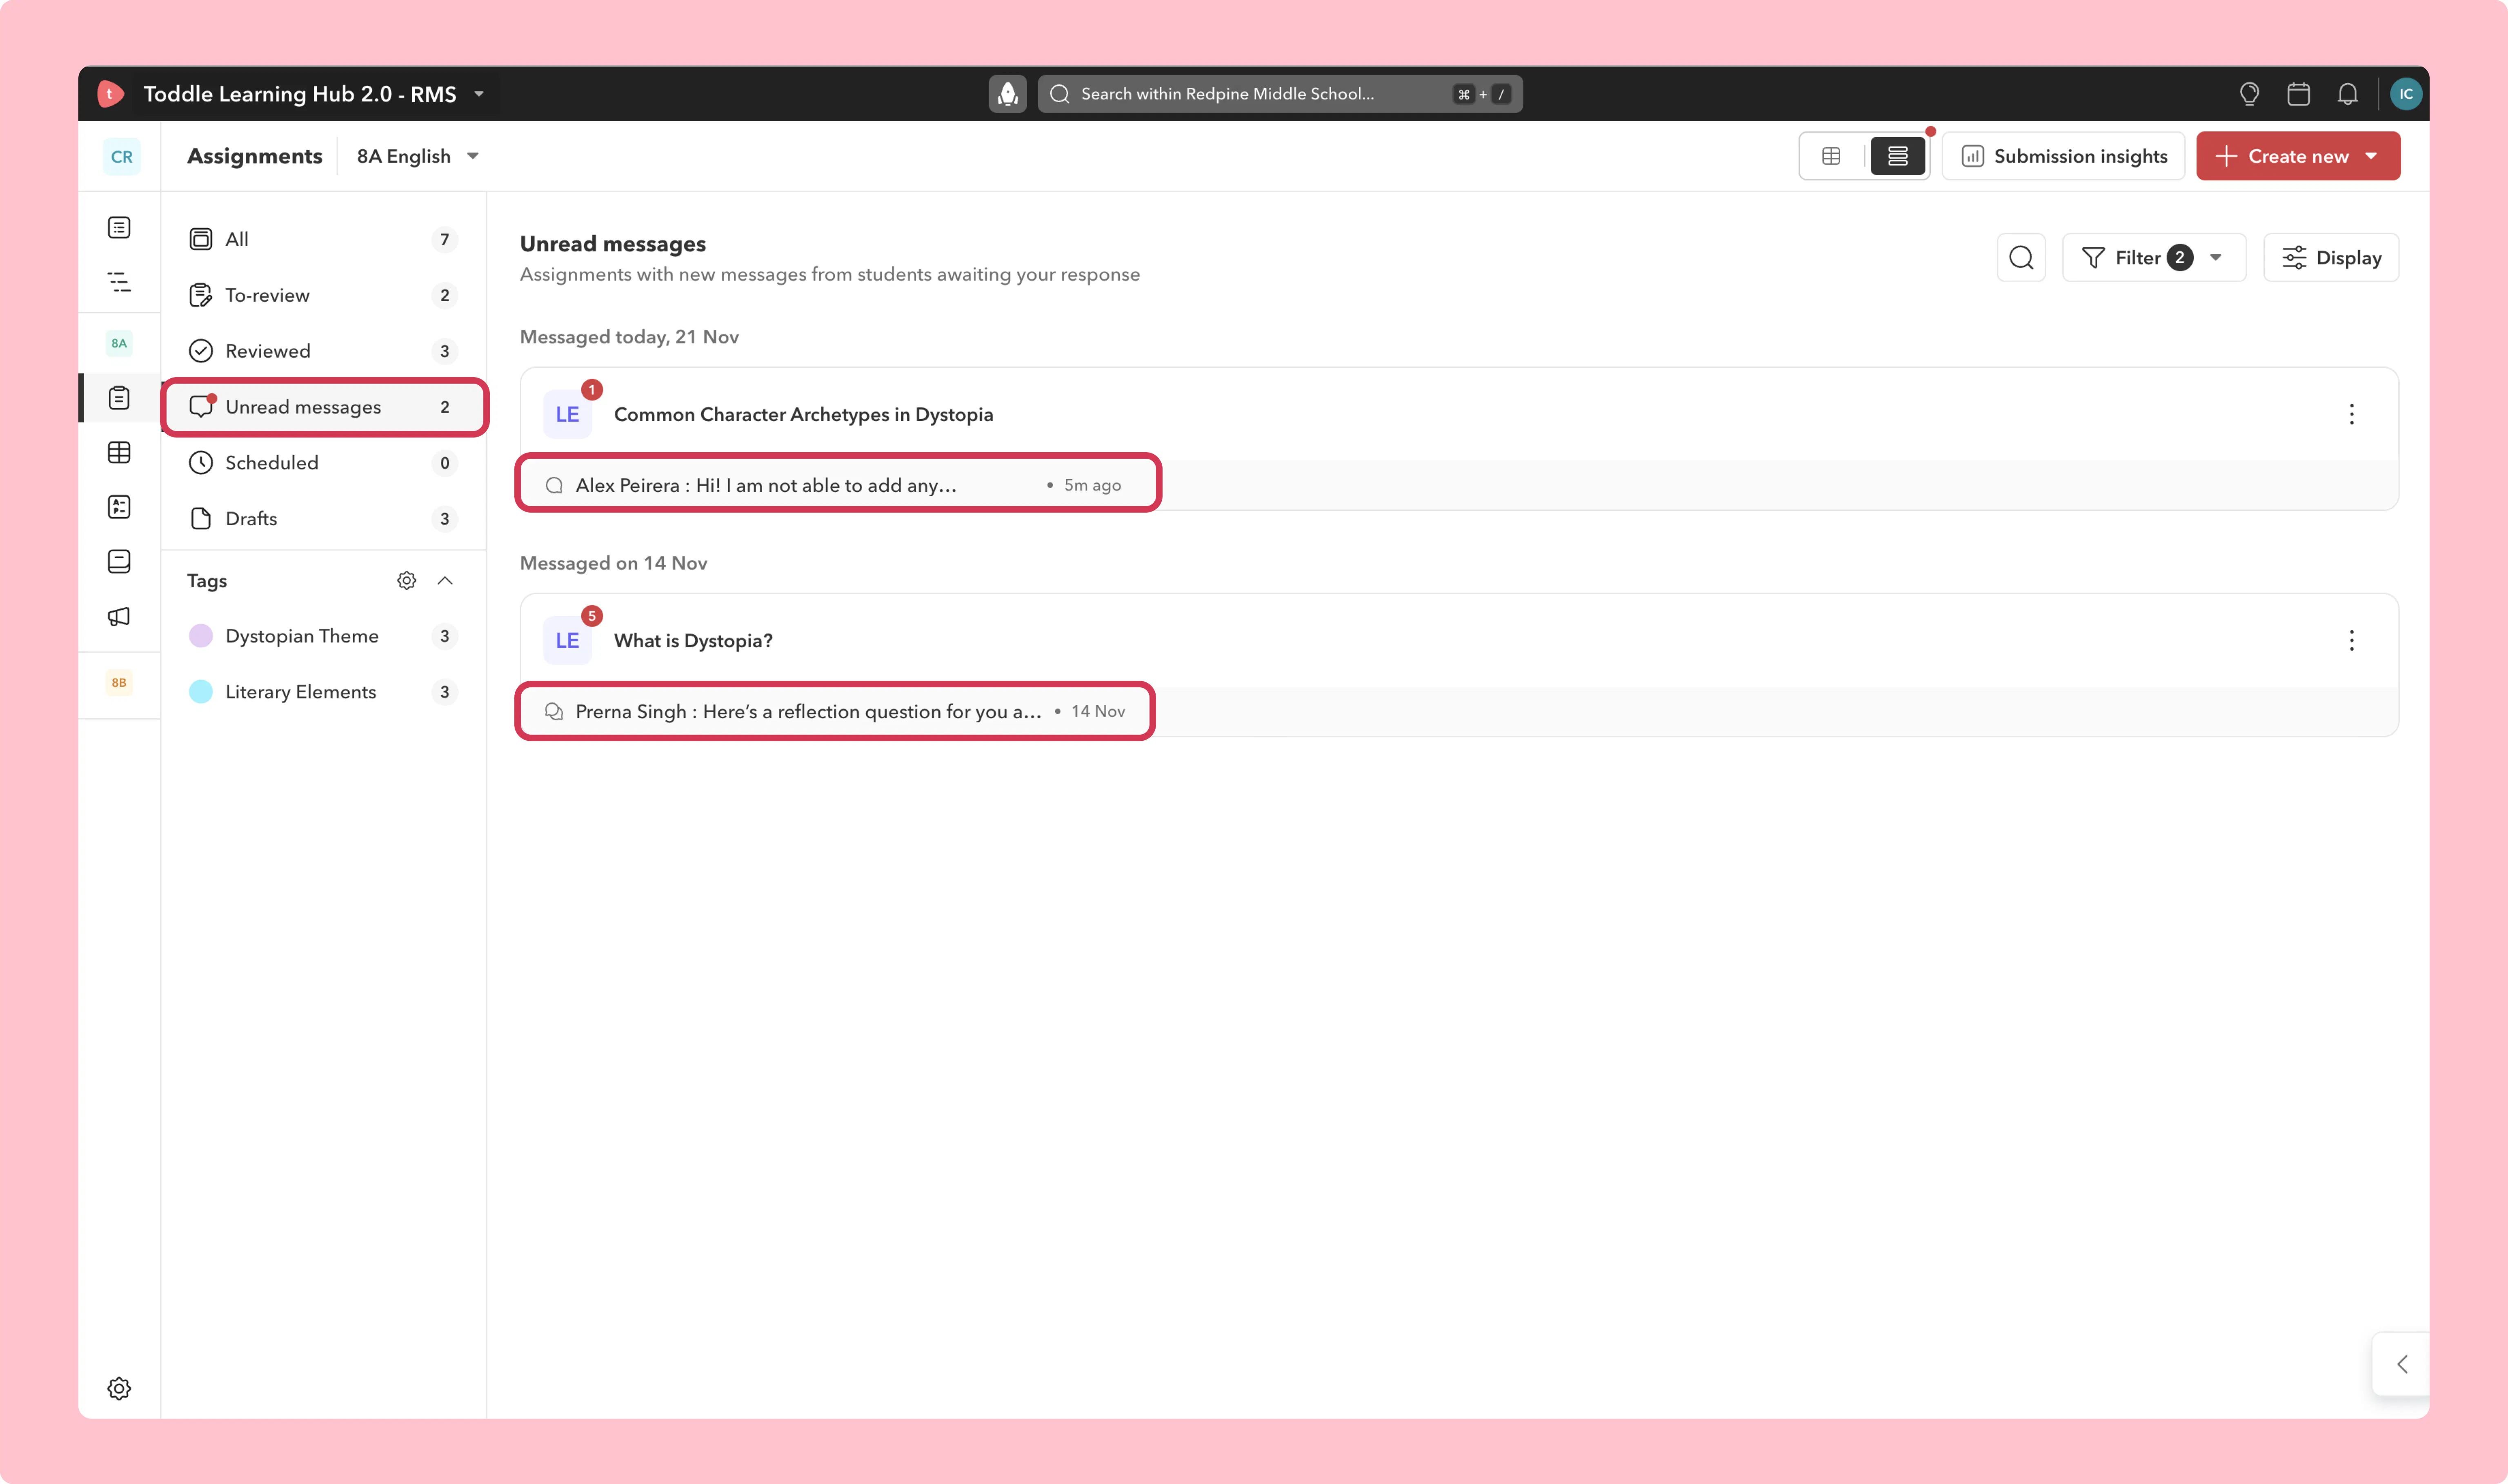The height and width of the screenshot is (1484, 2508).
Task: Open the IC user profile avatar
Action: click(x=2405, y=94)
